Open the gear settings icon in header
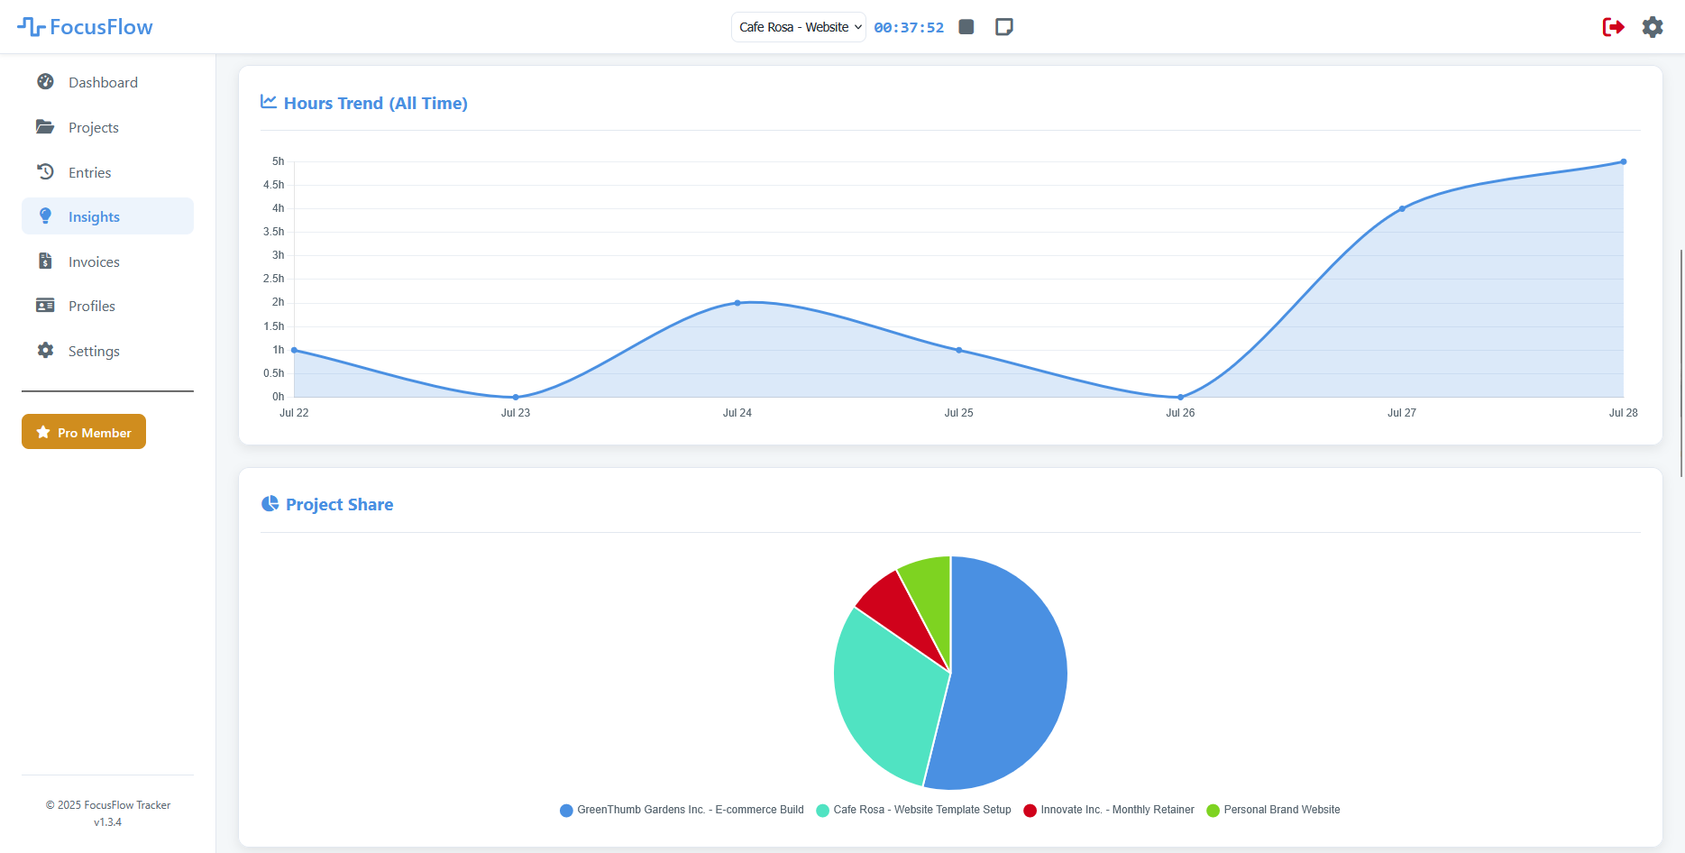The width and height of the screenshot is (1685, 853). tap(1653, 27)
